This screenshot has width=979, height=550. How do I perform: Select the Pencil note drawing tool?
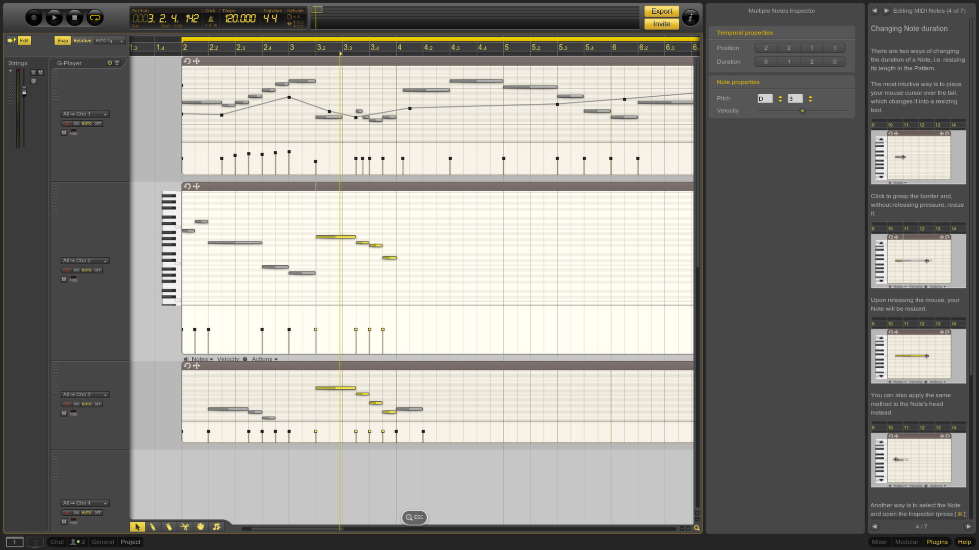tap(153, 527)
